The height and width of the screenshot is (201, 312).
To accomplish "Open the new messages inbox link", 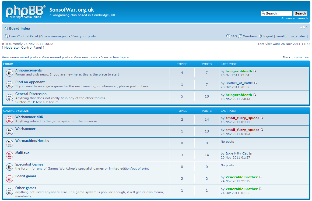I will tap(53, 36).
